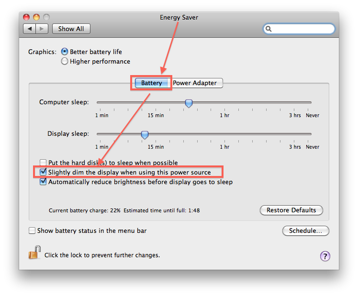Enable Put the hard disk(s) to sleep
This screenshot has height=296, width=358.
click(43, 163)
